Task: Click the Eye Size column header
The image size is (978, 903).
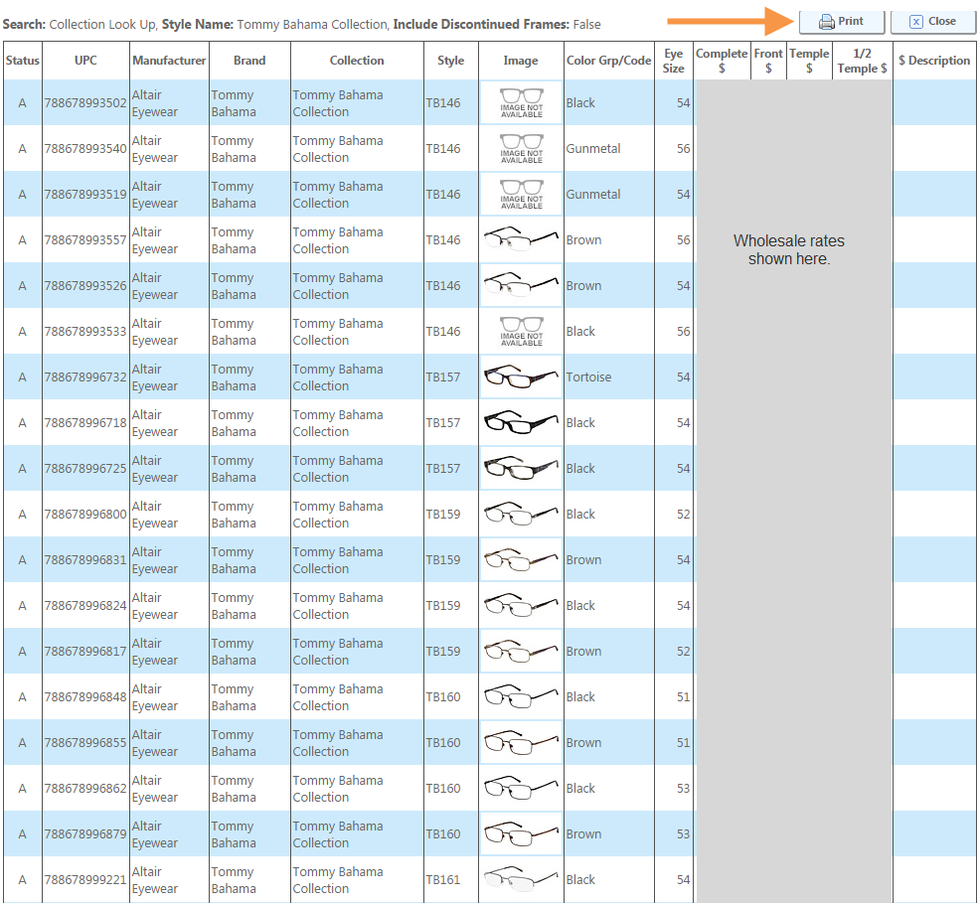Action: (674, 61)
